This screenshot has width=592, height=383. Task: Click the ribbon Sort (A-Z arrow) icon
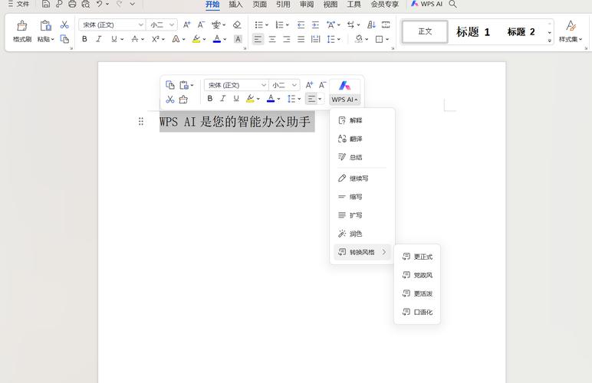coord(371,25)
